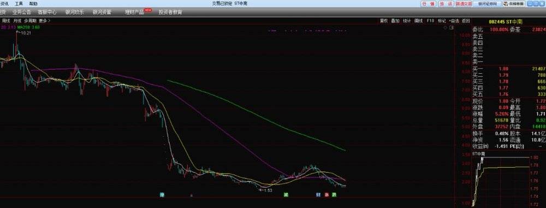The image size is (546, 208).
Task: Toggle 自选 to add stock to watchlist
Action: [454, 21]
